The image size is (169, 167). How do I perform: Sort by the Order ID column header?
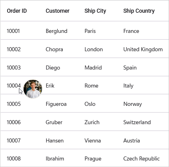point(17,11)
